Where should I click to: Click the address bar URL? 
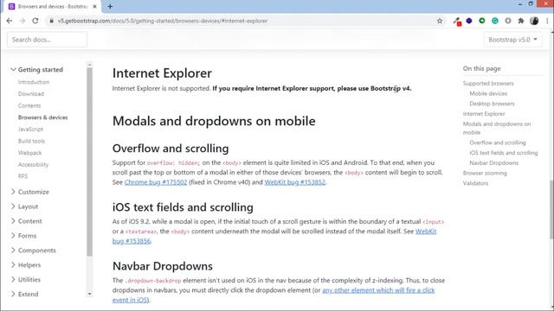(163, 21)
